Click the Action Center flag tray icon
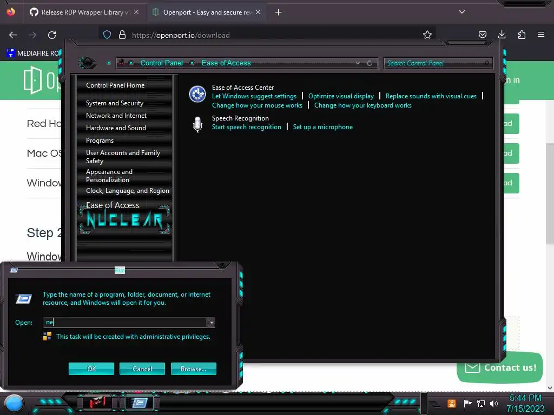This screenshot has width=554, height=415. coord(468,403)
